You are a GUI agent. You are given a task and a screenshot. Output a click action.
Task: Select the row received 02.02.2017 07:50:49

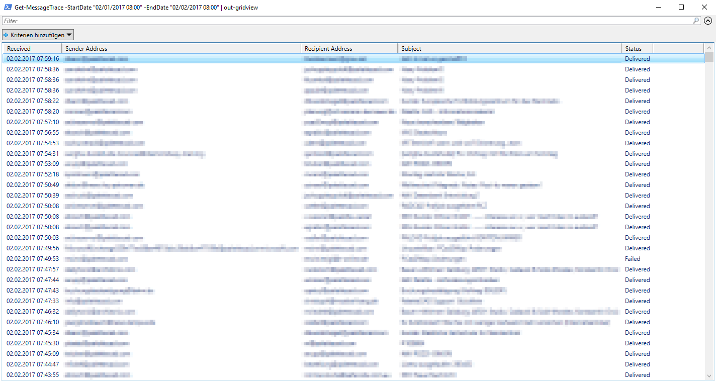[x=353, y=185]
